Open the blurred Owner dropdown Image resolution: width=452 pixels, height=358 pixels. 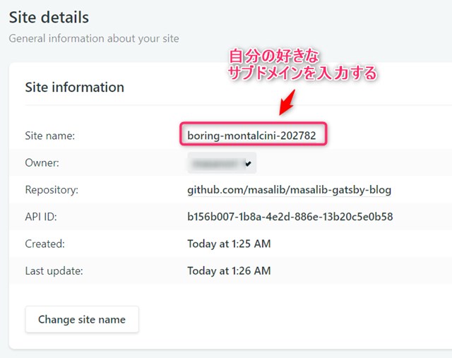click(222, 163)
